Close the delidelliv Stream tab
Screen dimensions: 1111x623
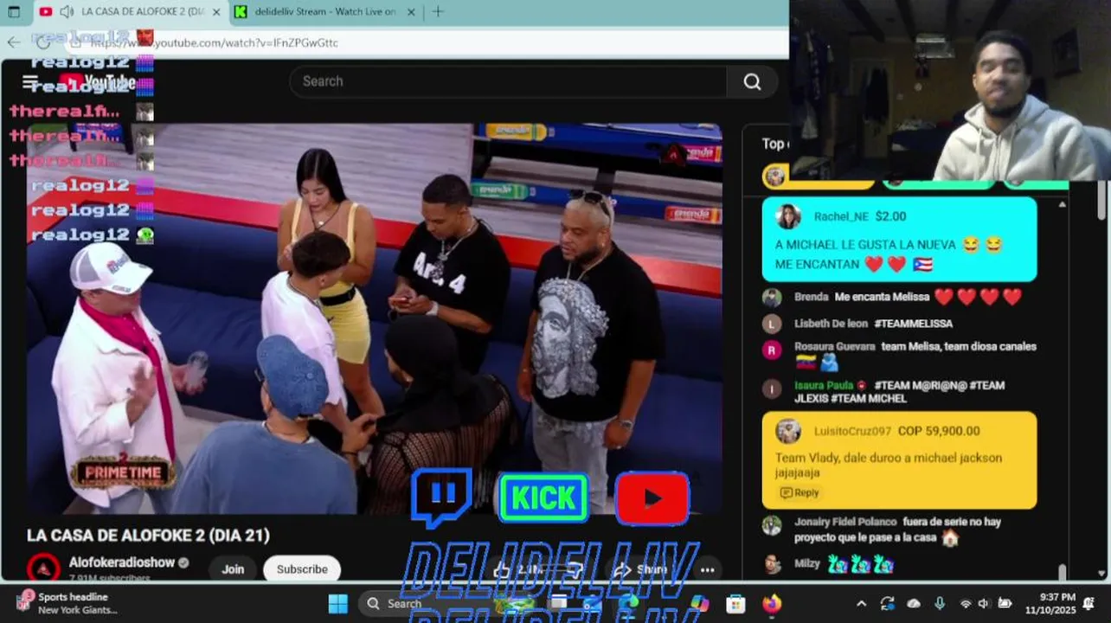pyautogui.click(x=411, y=12)
